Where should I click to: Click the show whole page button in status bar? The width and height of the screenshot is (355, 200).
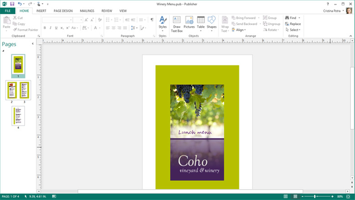click(x=348, y=196)
